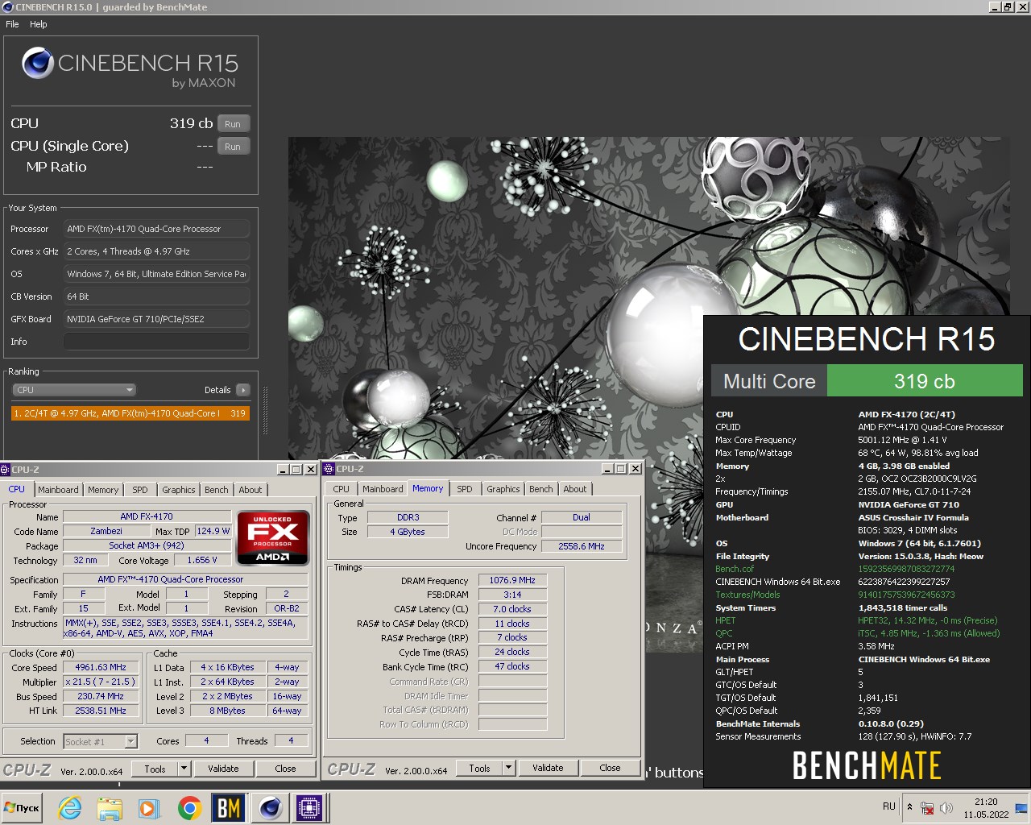Open the File menu
1031x825 pixels.
pos(12,24)
